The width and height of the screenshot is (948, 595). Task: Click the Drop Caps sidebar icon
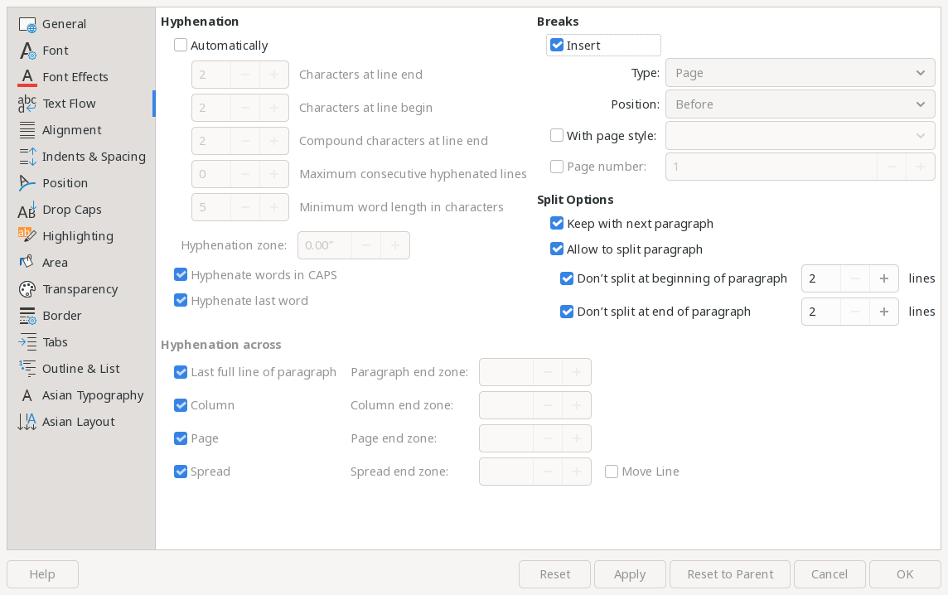[27, 210]
